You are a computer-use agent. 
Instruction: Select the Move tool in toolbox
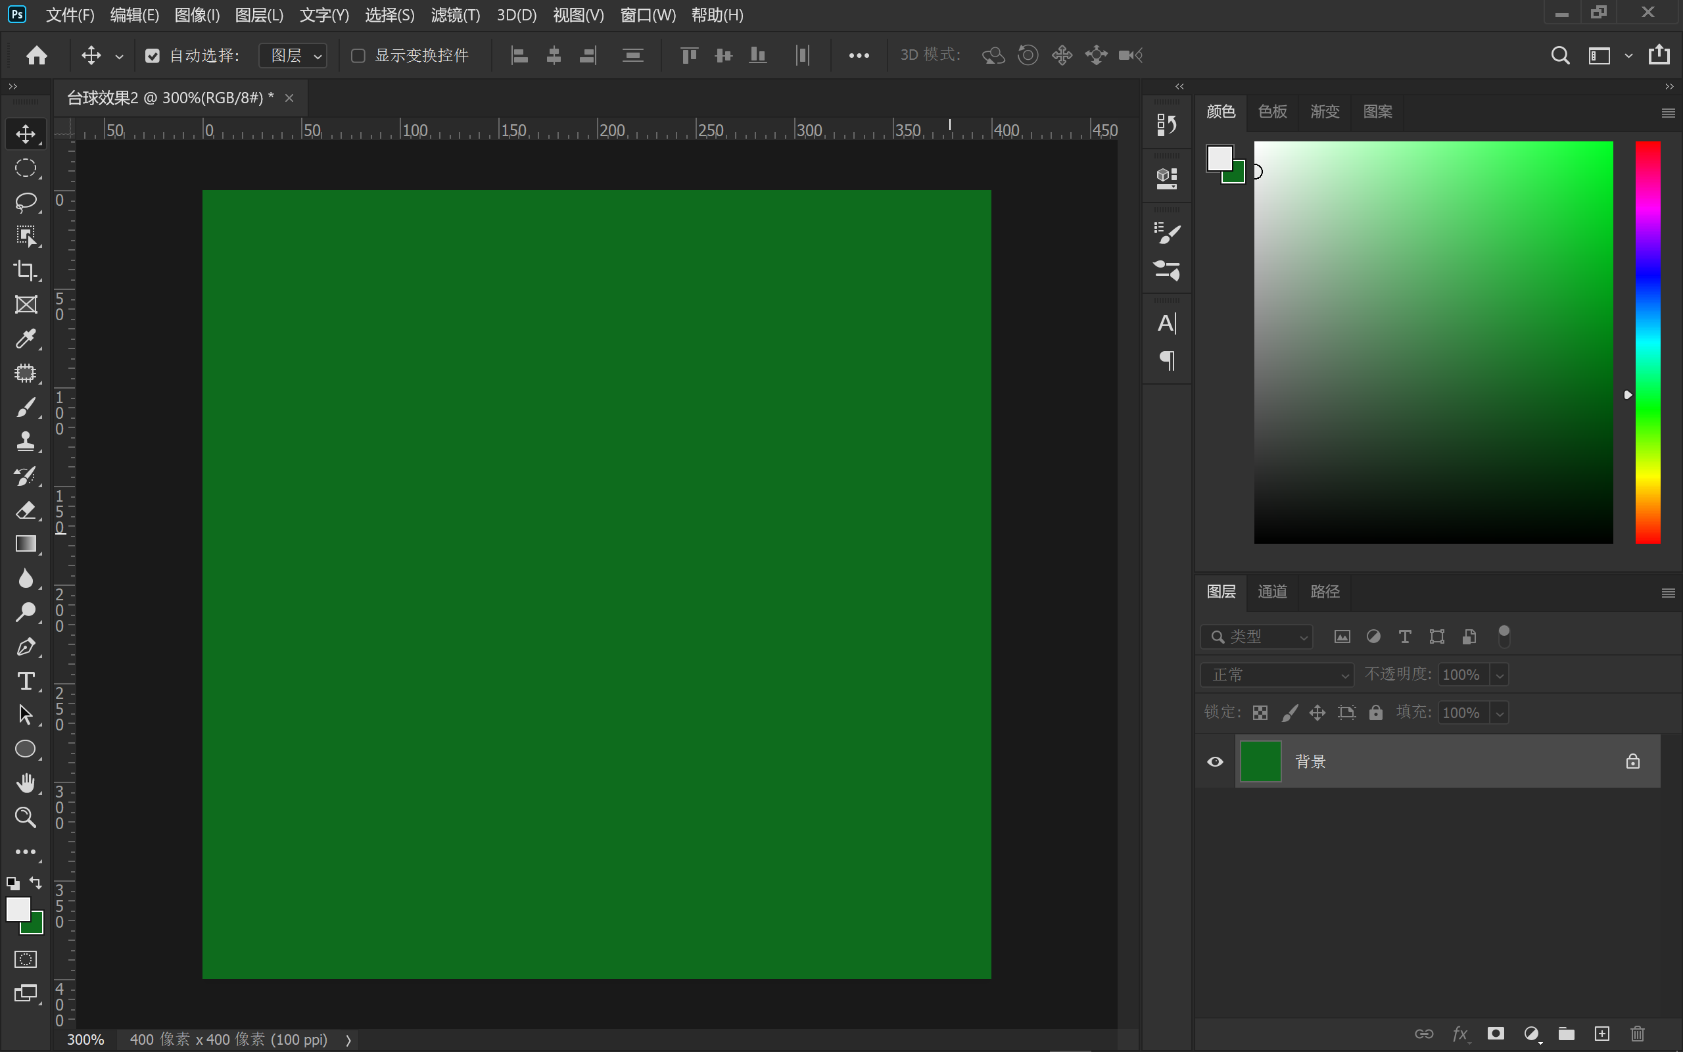pos(26,133)
